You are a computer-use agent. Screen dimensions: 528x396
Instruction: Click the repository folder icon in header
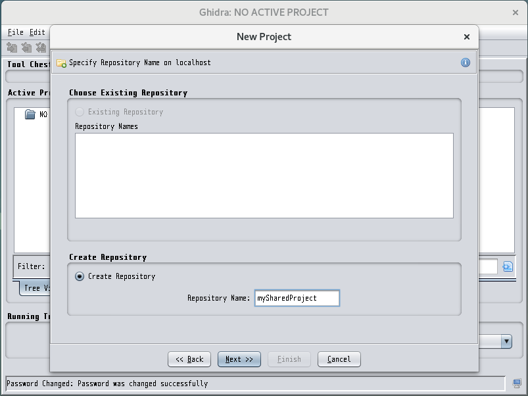pos(61,63)
